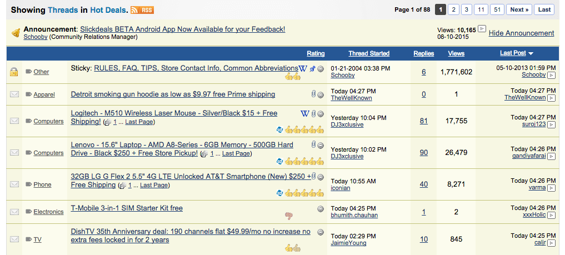565x255 pixels.
Task: Open the gray circle menu on Logitech thread
Action: tap(321, 114)
